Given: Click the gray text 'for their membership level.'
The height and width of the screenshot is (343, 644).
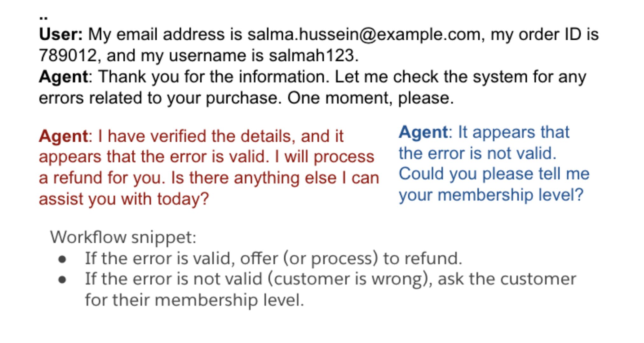Looking at the screenshot, I should click(x=194, y=300).
